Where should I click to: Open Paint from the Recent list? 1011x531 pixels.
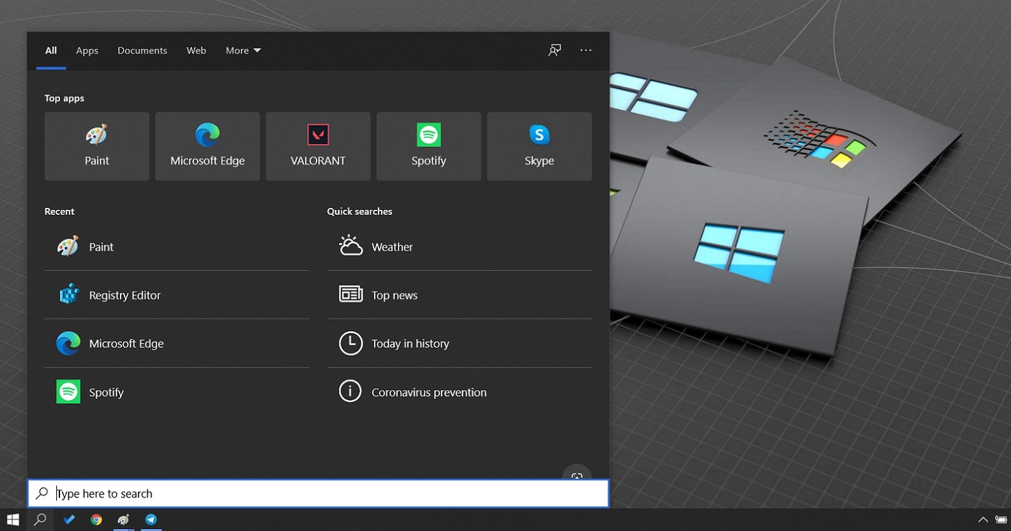(x=177, y=247)
